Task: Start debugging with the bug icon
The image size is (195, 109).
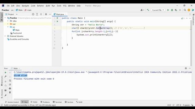Action: 172,10
